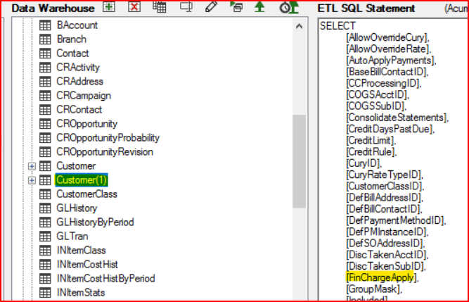Screen dimensions: 469x302
Task: Click the tree view scrollbar thumb
Action: click(299, 161)
